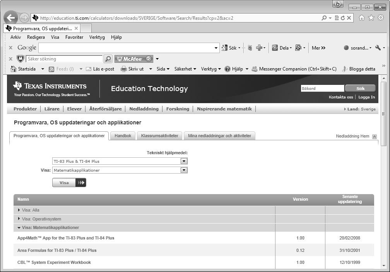Click the McAfee search magnifier button
The width and height of the screenshot is (390, 272).
pyautogui.click(x=108, y=59)
